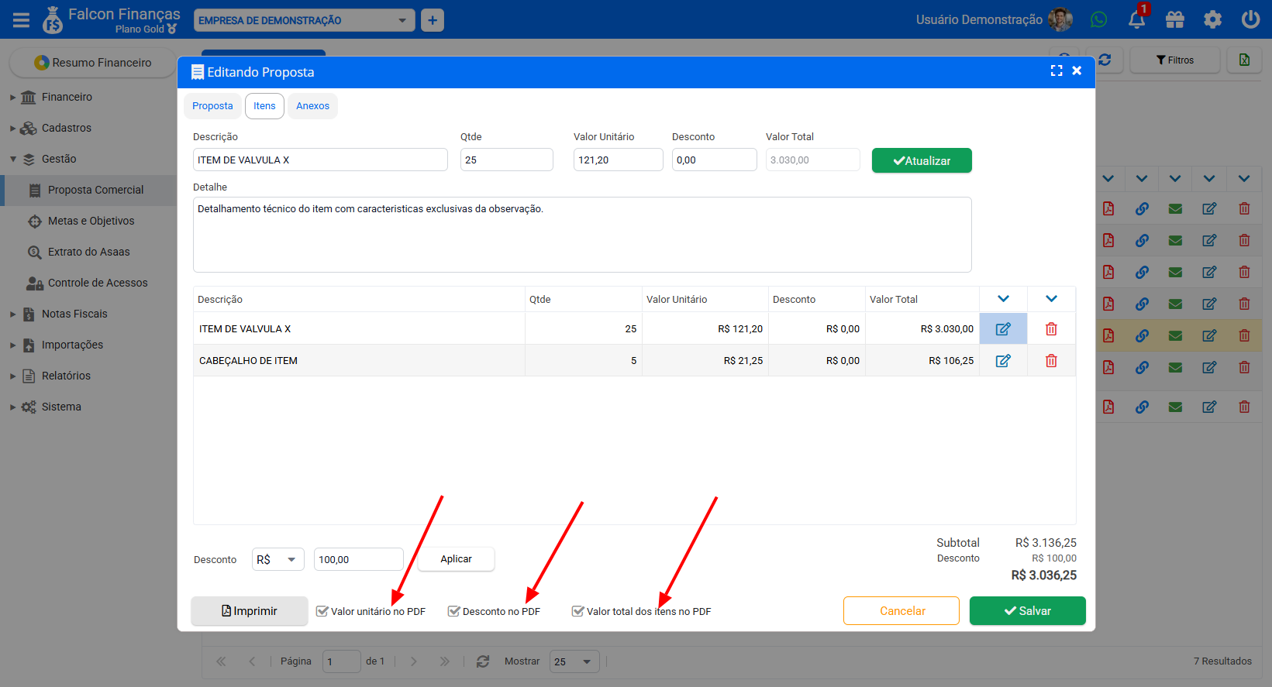Viewport: 1272px width, 687px height.
Task: Click the discount value field 100,00
Action: (359, 559)
